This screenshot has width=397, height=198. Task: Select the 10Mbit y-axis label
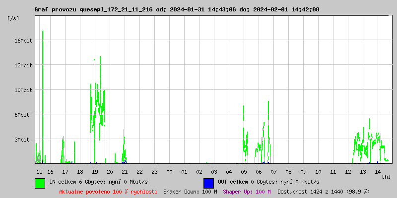23,90
